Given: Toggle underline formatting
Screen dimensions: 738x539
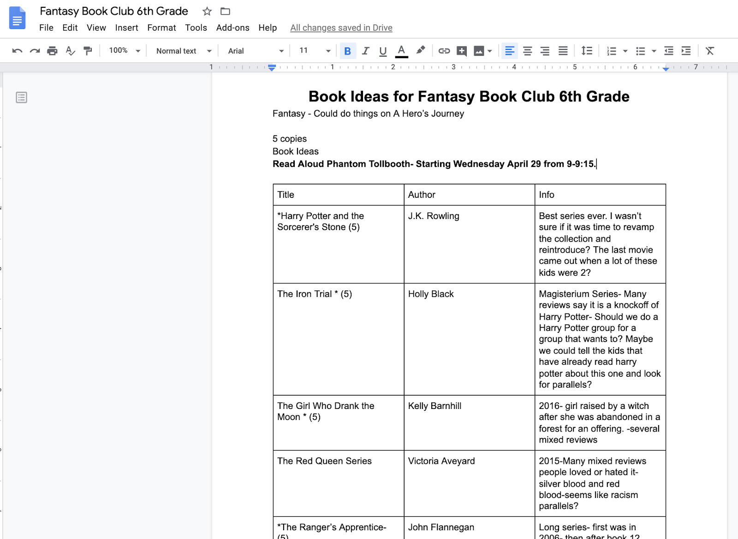Looking at the screenshot, I should (x=383, y=51).
